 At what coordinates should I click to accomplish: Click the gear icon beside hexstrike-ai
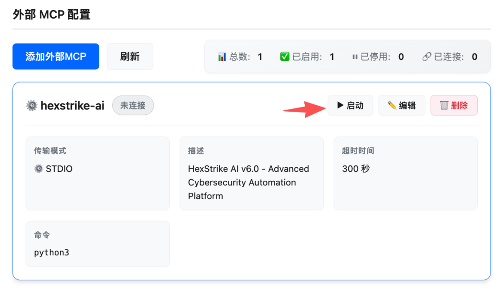pyautogui.click(x=32, y=105)
